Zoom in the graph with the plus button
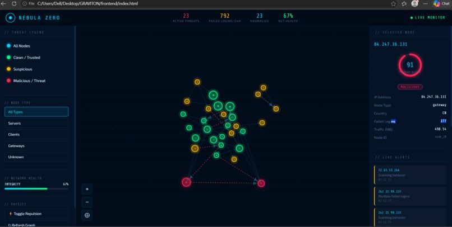 coord(87,189)
